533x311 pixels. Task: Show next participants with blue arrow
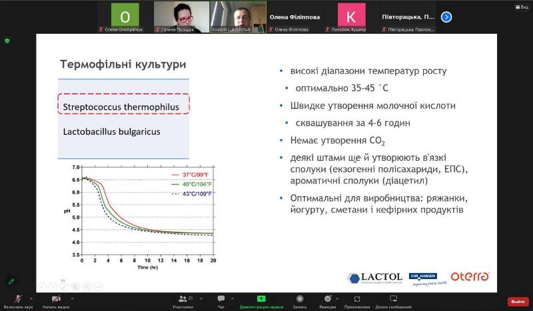[x=446, y=17]
